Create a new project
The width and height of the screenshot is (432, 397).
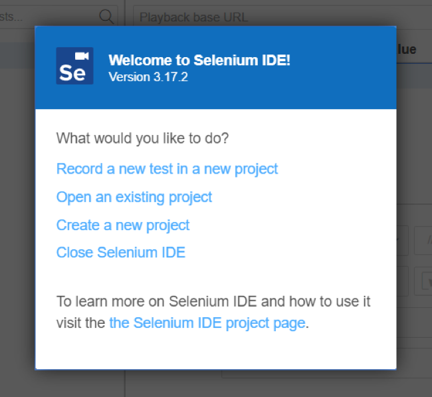tap(123, 225)
